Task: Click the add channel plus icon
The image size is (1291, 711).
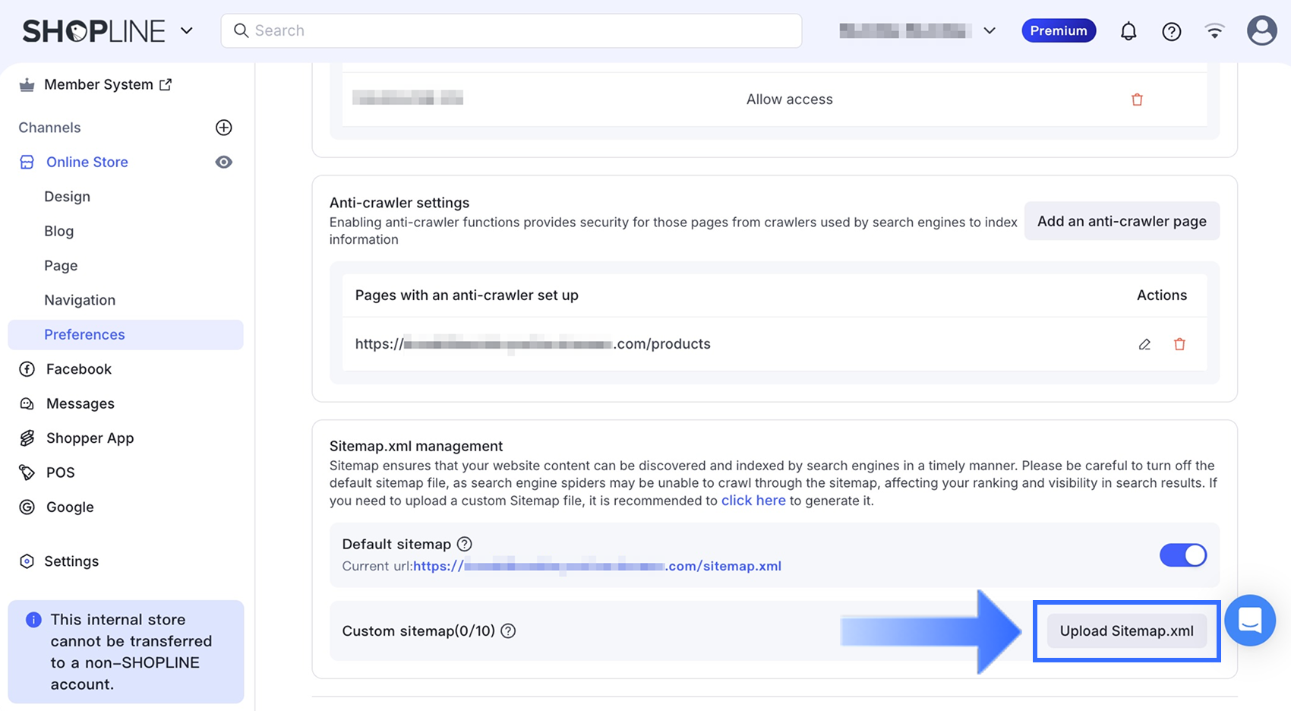Action: pyautogui.click(x=223, y=128)
